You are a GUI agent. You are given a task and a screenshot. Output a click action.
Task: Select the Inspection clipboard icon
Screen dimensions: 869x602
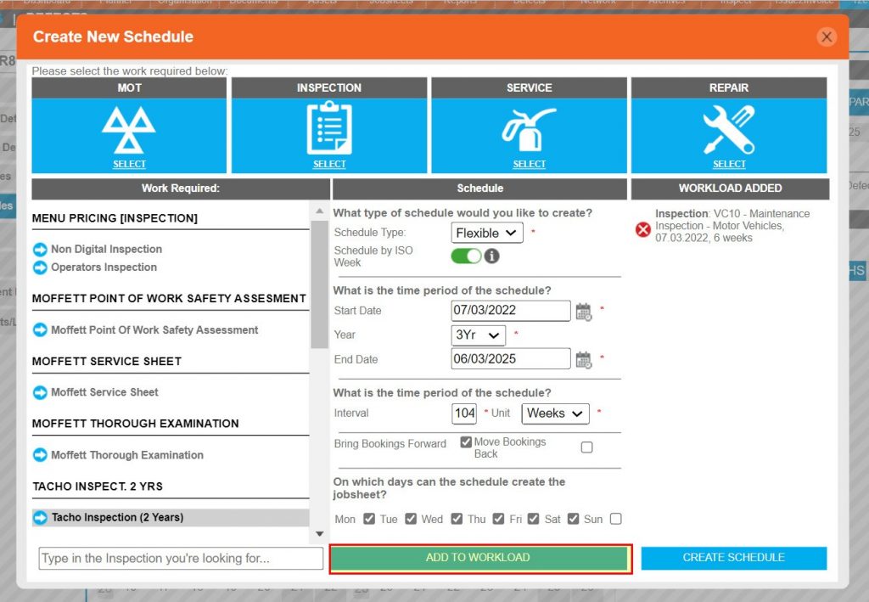(x=329, y=128)
